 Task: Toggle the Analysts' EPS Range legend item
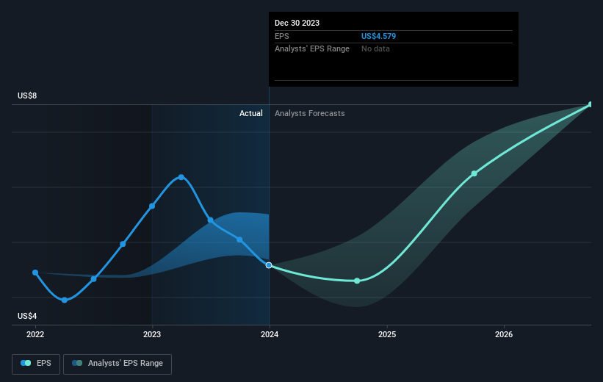point(118,363)
